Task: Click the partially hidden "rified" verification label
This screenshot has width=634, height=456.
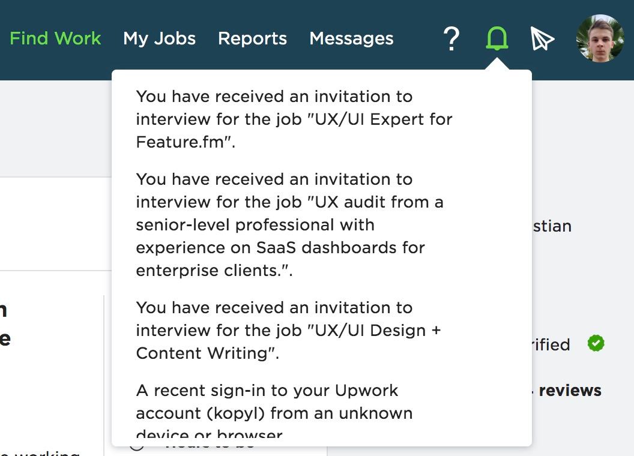Action: (551, 344)
